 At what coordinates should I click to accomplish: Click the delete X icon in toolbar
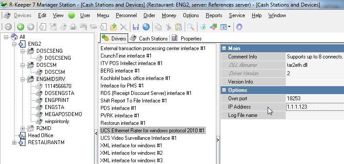click(x=124, y=27)
